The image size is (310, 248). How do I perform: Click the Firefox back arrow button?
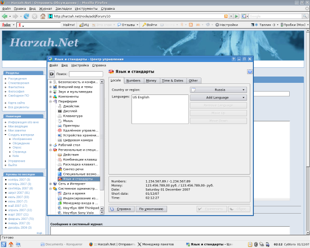4,16
